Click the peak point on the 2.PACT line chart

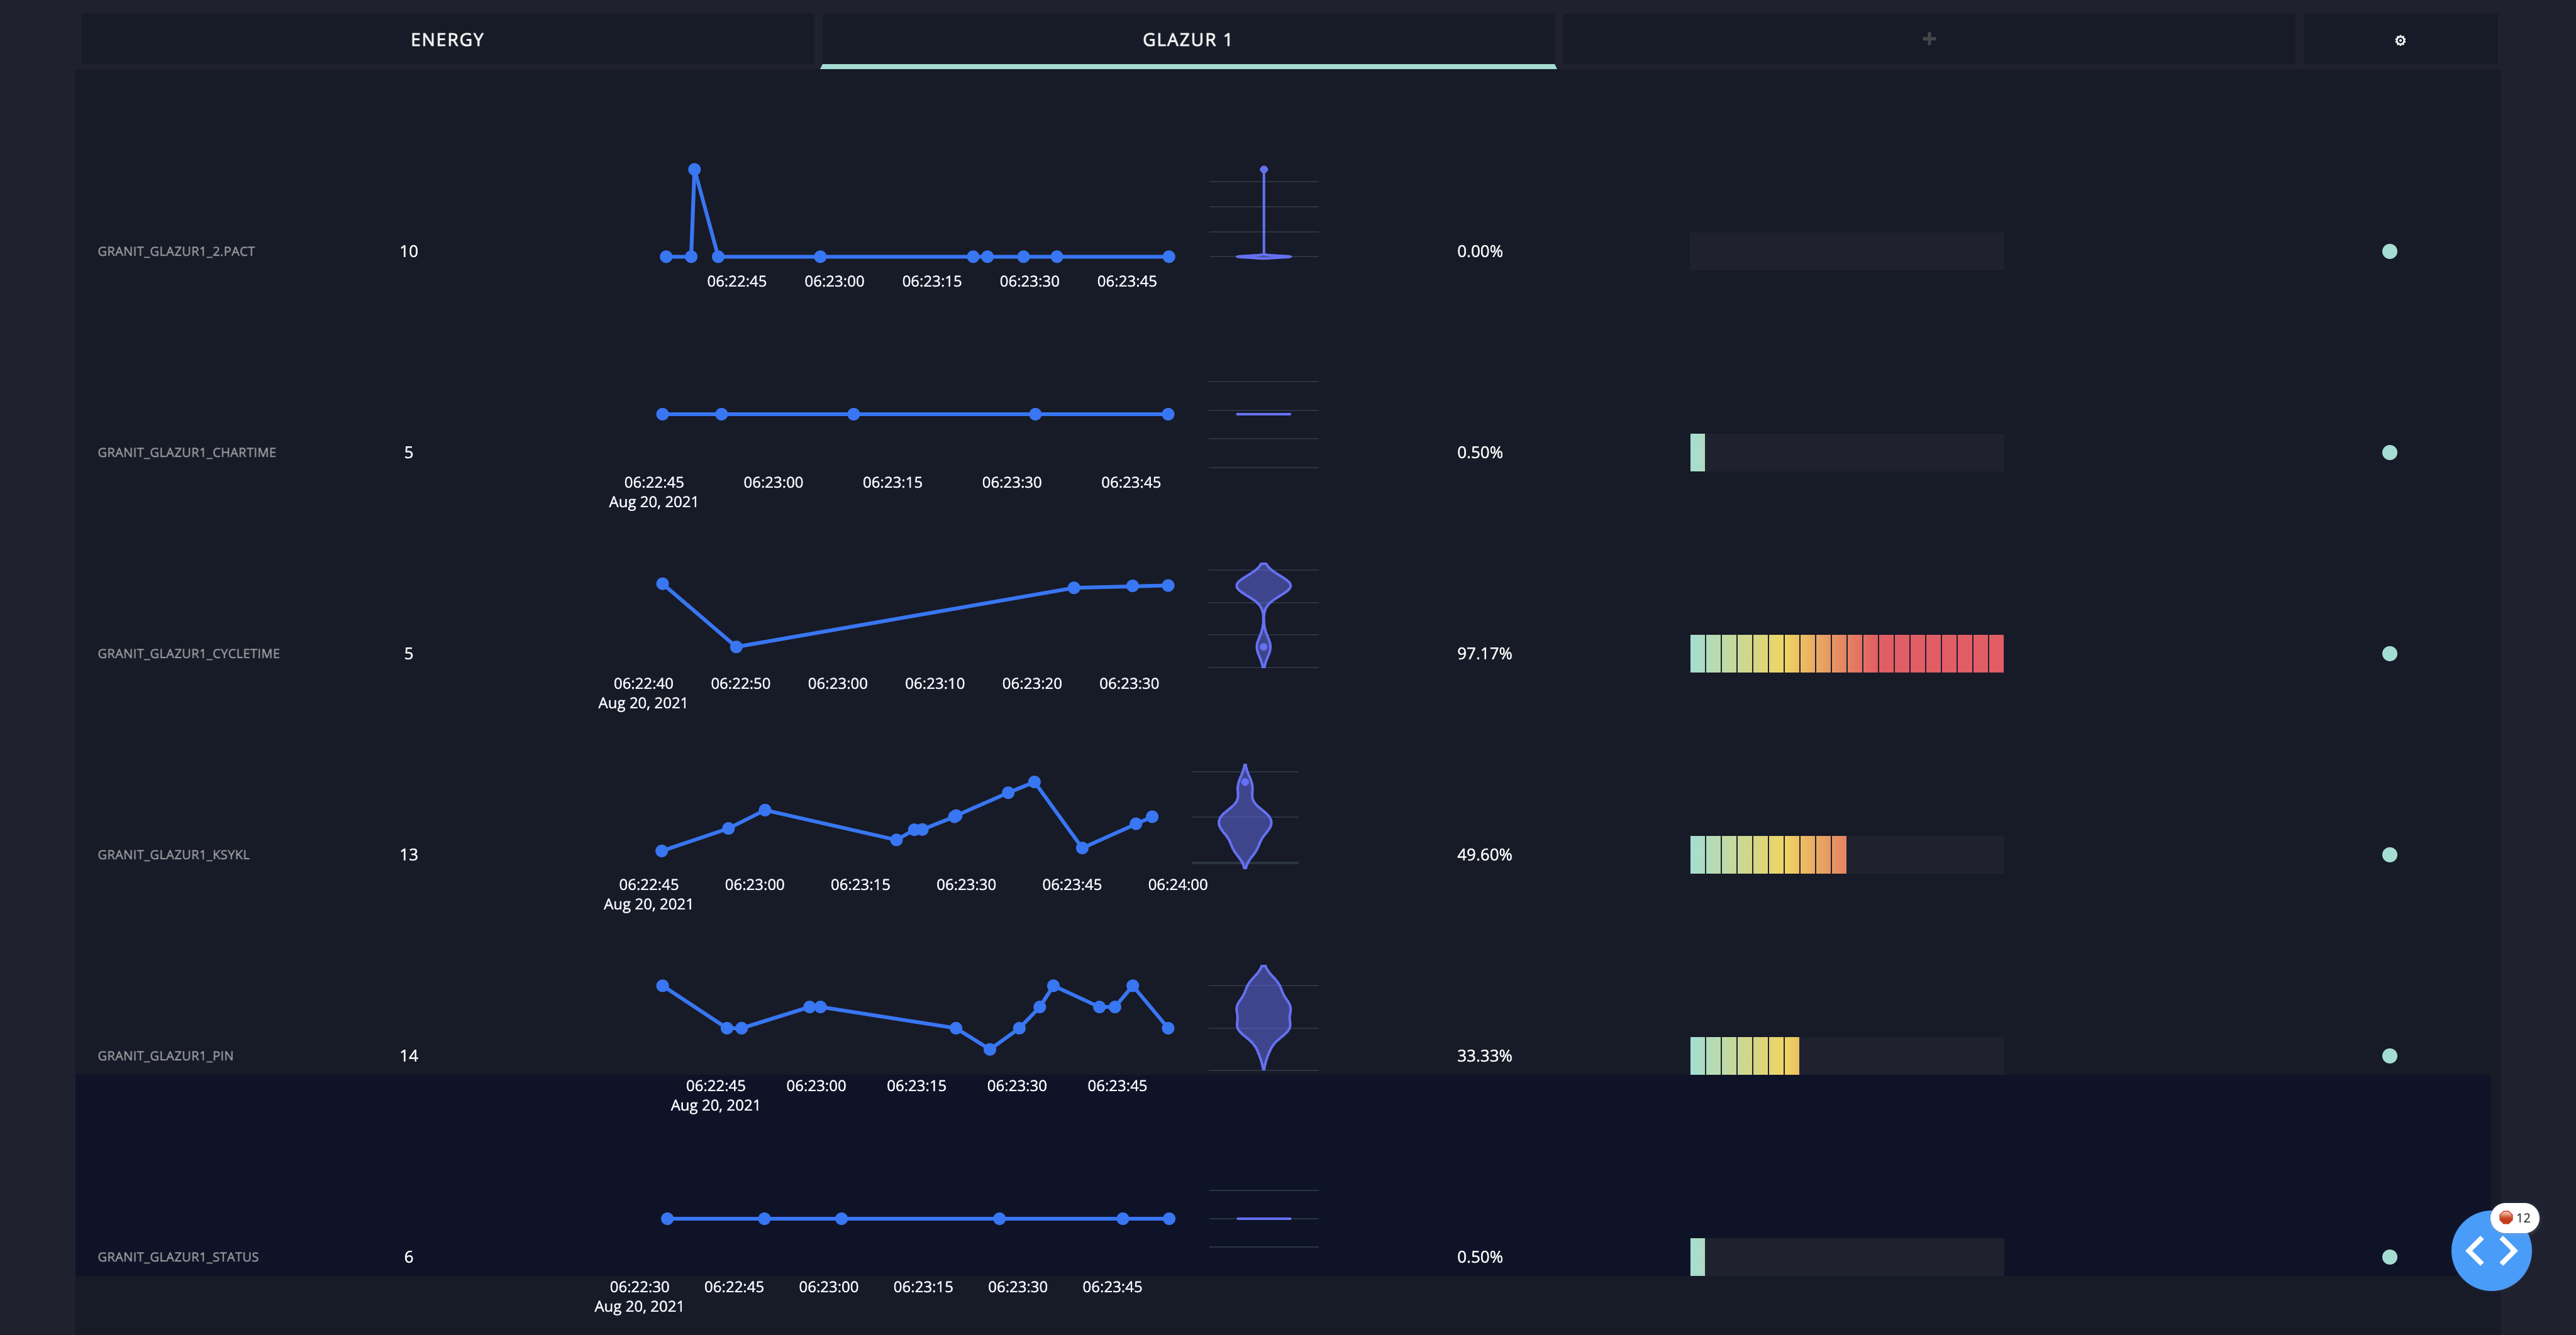click(x=694, y=170)
